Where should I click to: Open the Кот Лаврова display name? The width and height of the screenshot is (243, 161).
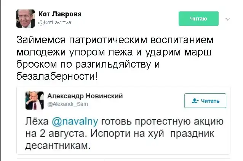coord(60,14)
